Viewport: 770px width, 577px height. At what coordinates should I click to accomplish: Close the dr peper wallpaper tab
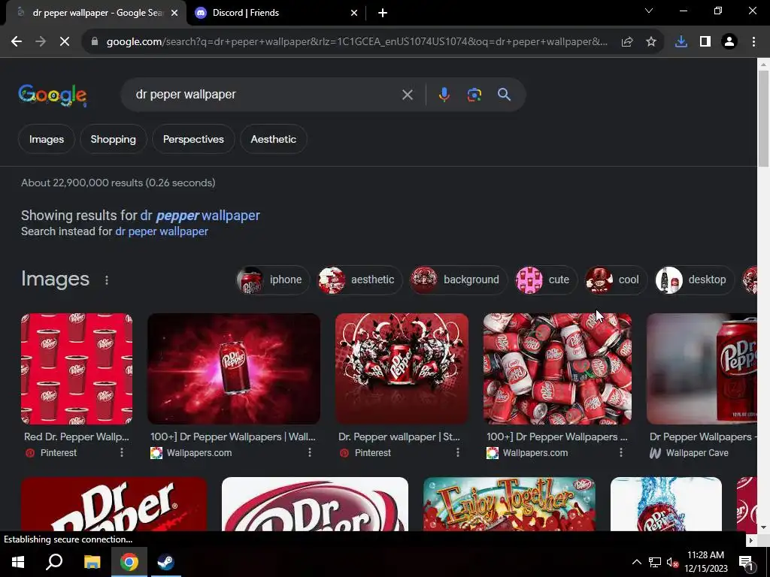pyautogui.click(x=174, y=13)
